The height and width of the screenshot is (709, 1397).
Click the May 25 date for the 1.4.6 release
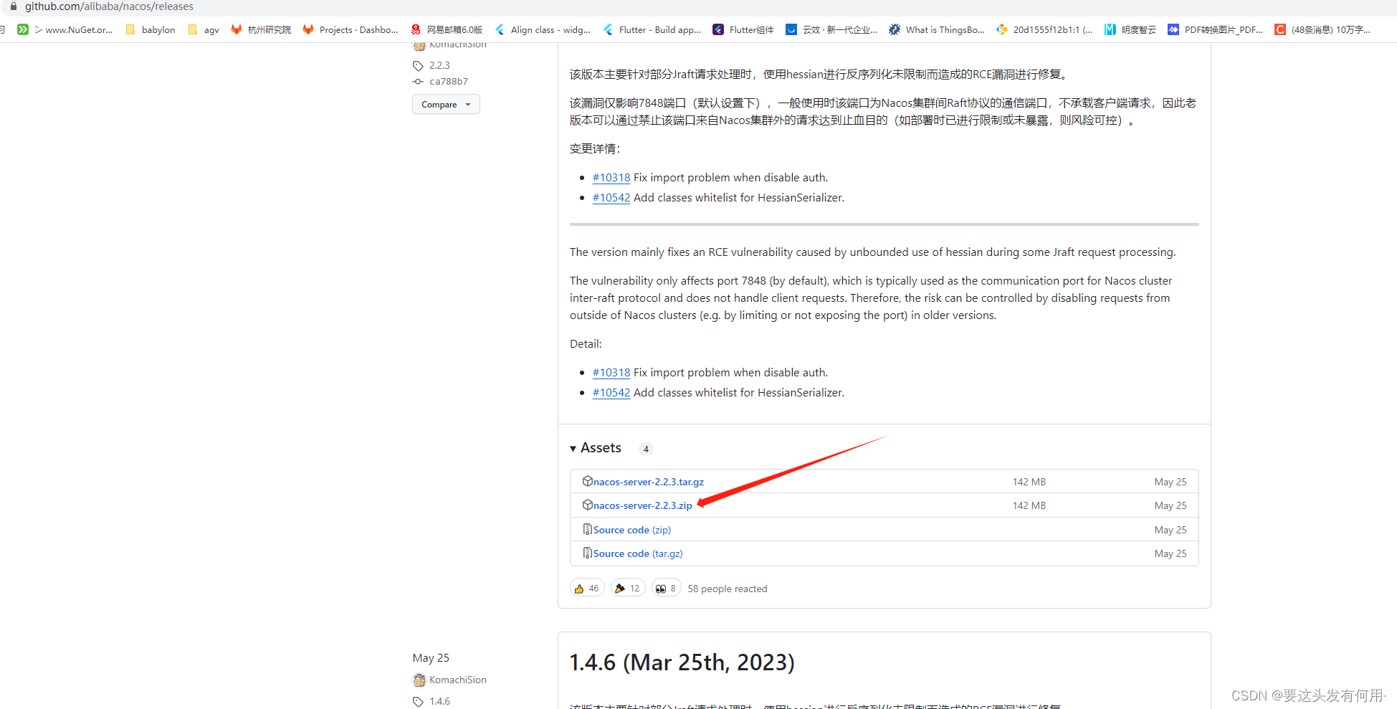(x=431, y=658)
